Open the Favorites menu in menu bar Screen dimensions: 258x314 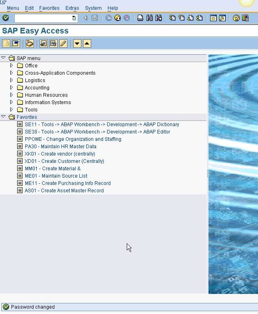pyautogui.click(x=49, y=8)
